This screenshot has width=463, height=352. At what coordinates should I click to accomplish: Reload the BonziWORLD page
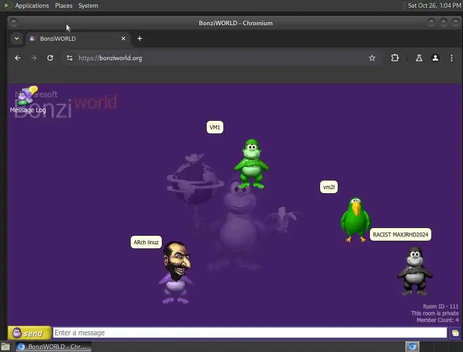(50, 58)
